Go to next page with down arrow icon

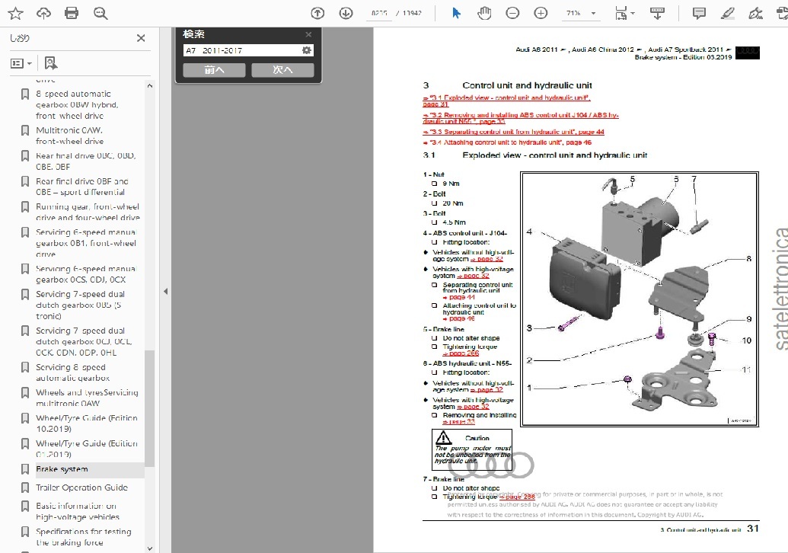[x=346, y=13]
